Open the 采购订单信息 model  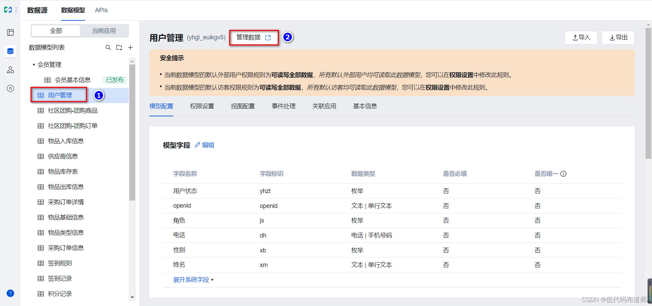[66, 248]
